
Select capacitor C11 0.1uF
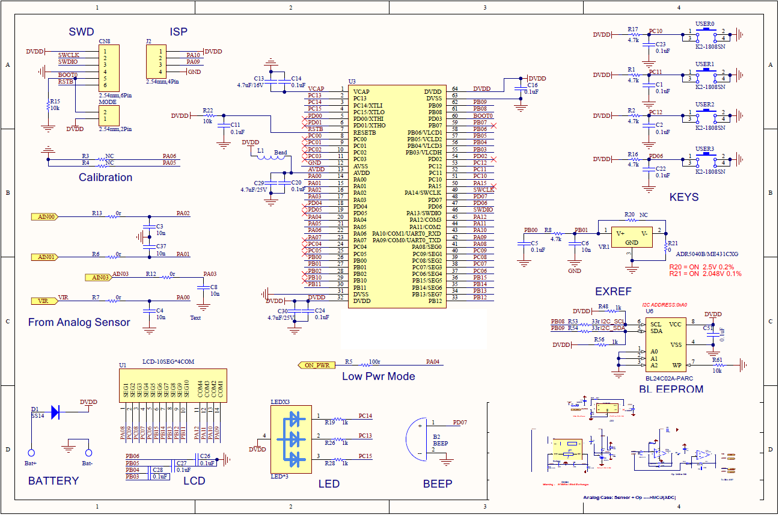[x=224, y=127]
